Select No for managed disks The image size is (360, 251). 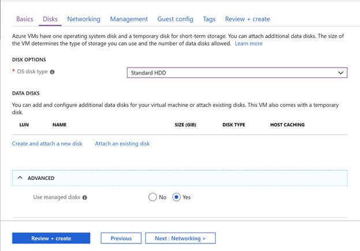click(x=152, y=197)
